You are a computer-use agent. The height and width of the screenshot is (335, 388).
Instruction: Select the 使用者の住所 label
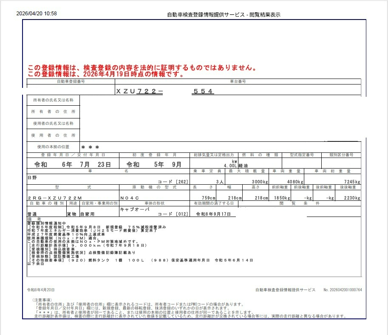click(53, 135)
